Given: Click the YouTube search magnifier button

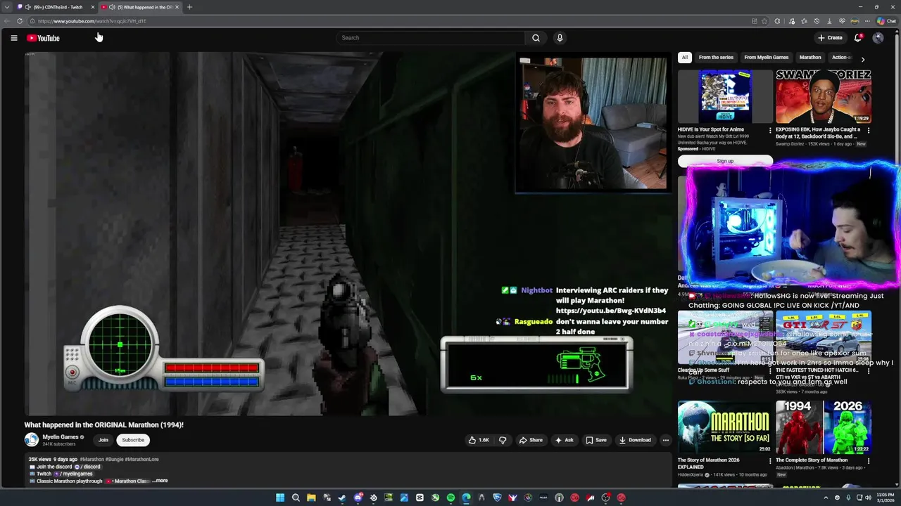Looking at the screenshot, I should coord(536,38).
